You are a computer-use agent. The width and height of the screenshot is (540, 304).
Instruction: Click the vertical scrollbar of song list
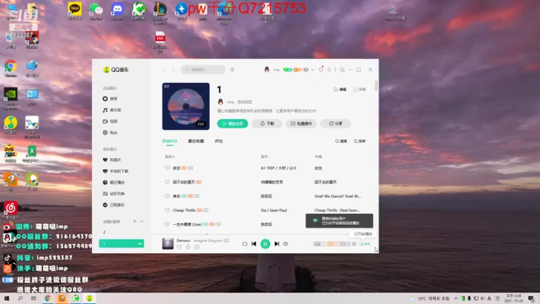pyautogui.click(x=376, y=86)
